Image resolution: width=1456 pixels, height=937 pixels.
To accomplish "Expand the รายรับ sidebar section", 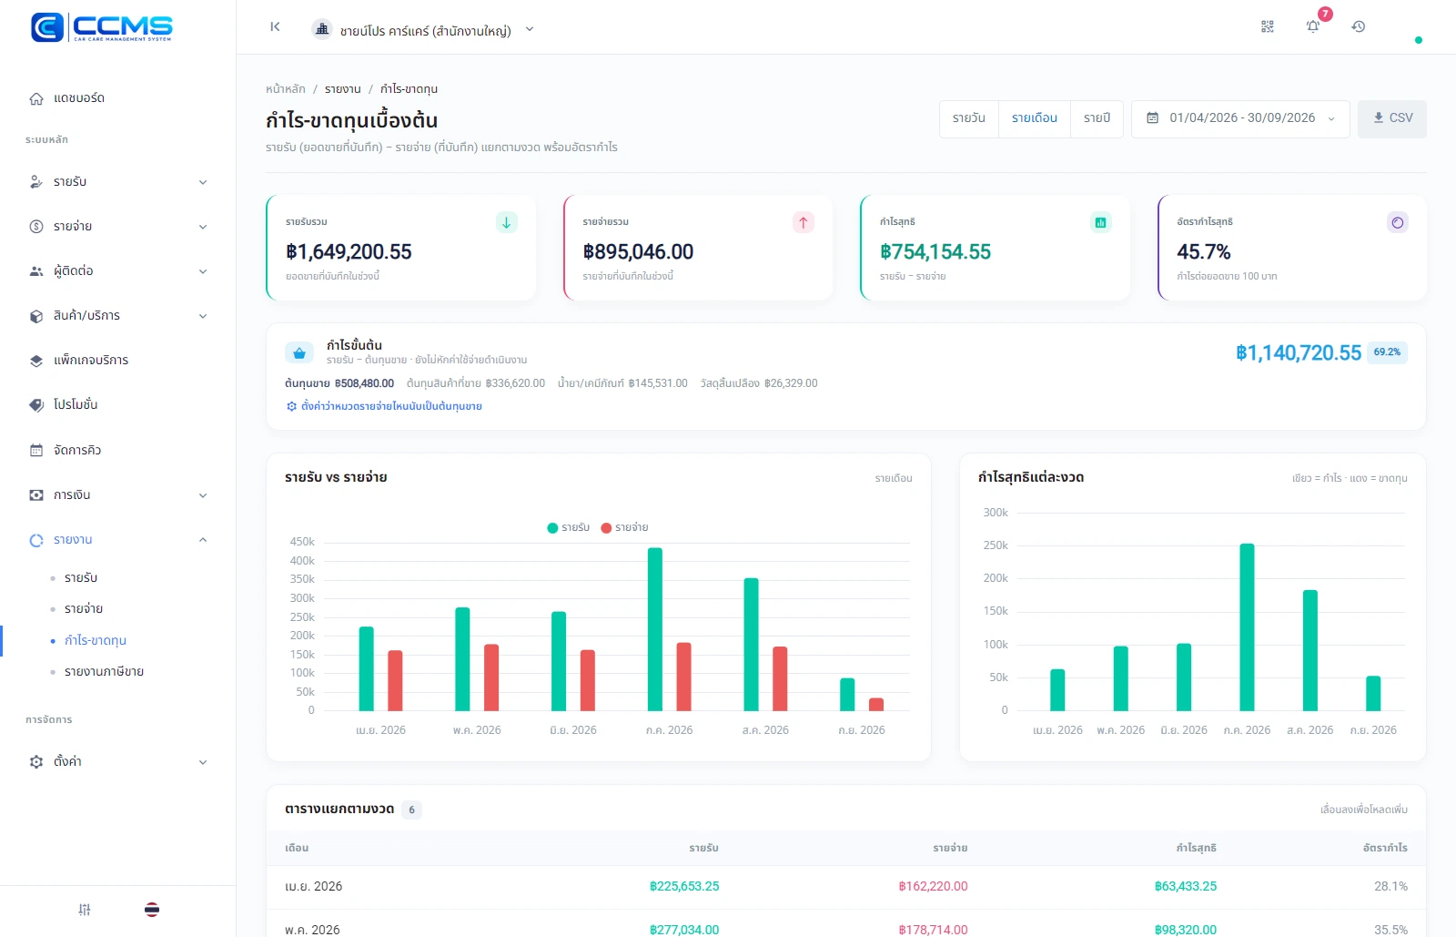I will tap(117, 182).
